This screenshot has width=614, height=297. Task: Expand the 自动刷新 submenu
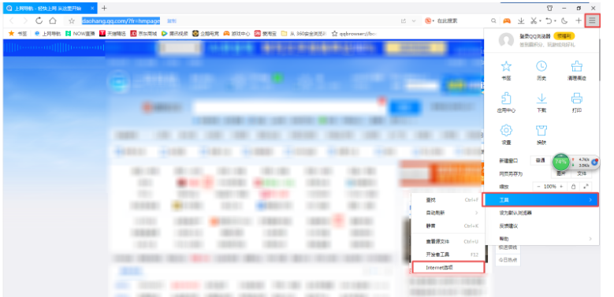[448, 213]
